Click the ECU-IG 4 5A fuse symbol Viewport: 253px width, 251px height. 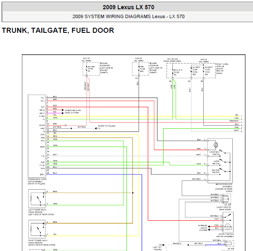pos(172,72)
